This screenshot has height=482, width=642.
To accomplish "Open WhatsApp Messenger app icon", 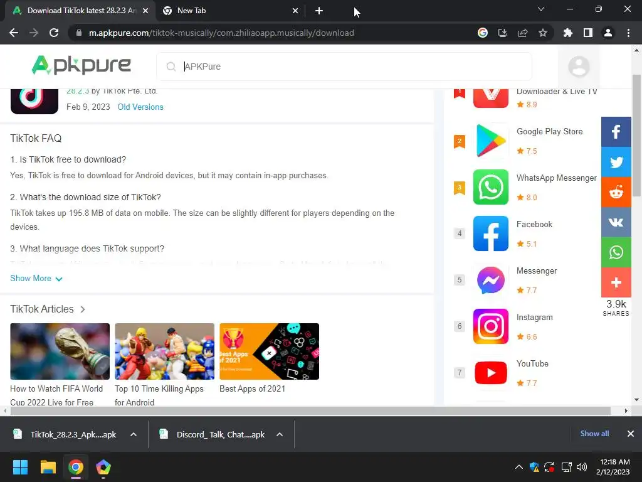I will pyautogui.click(x=490, y=187).
